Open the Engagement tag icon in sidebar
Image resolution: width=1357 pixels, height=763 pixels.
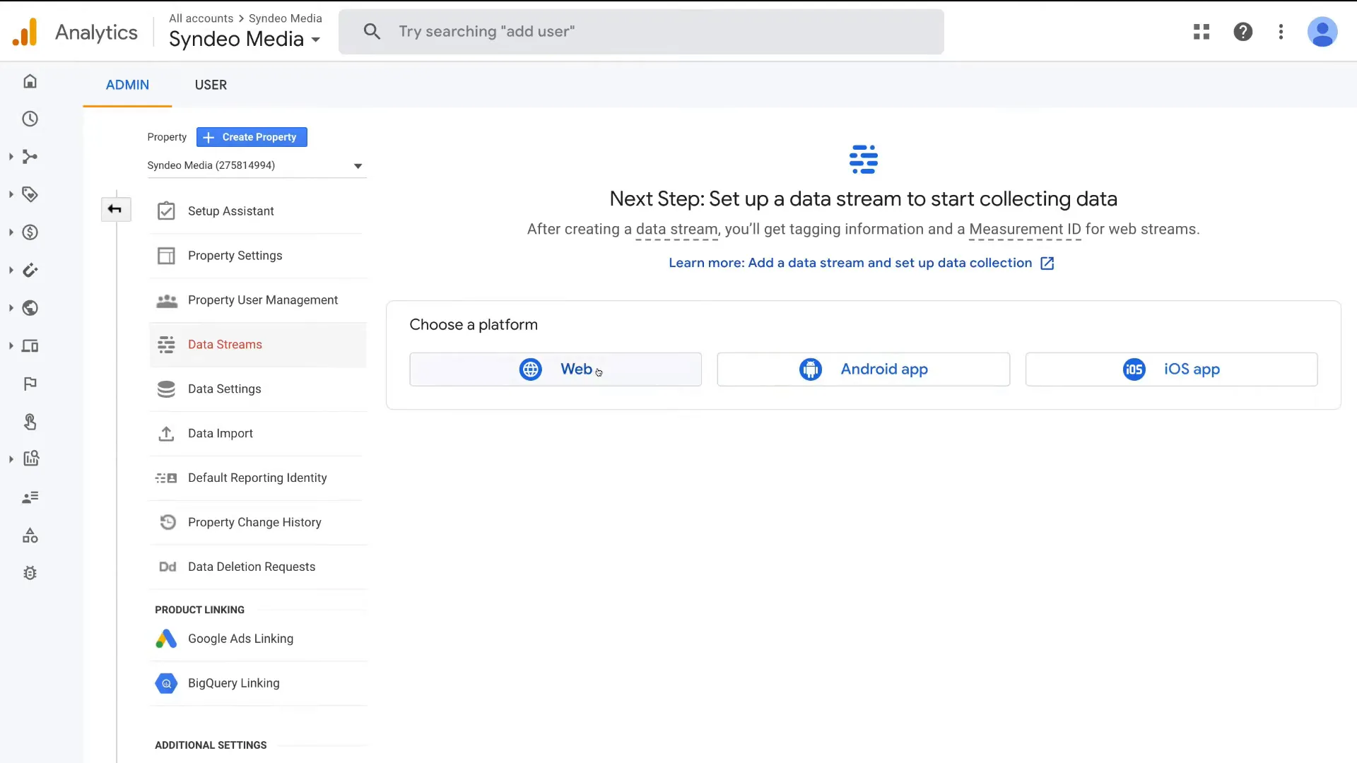pos(30,194)
